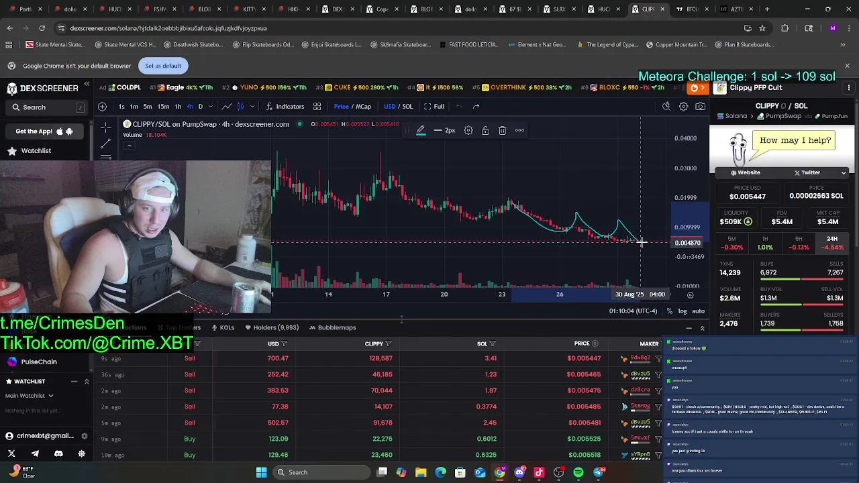Expand the token socials chevron
The image size is (859, 483).
click(x=844, y=172)
